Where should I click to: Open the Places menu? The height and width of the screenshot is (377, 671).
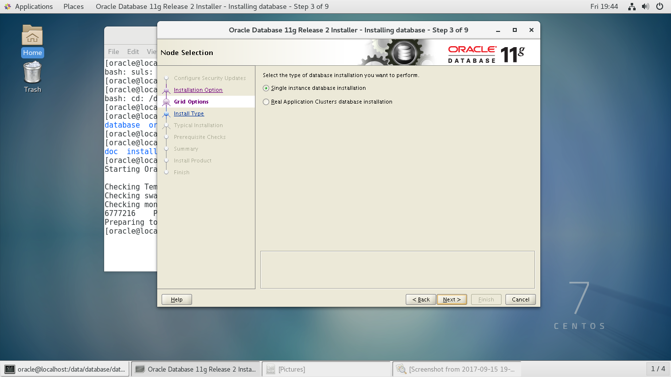(74, 6)
